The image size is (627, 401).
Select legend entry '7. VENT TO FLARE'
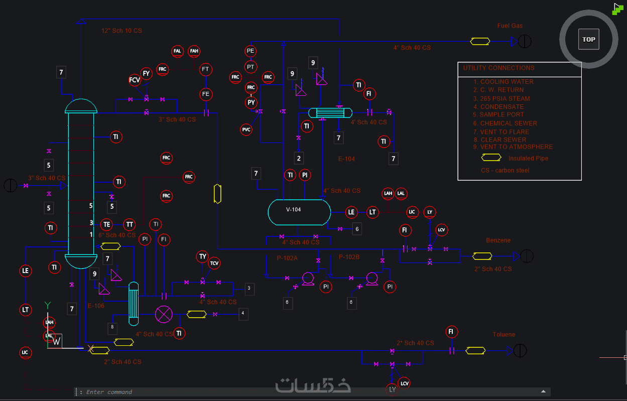click(501, 131)
